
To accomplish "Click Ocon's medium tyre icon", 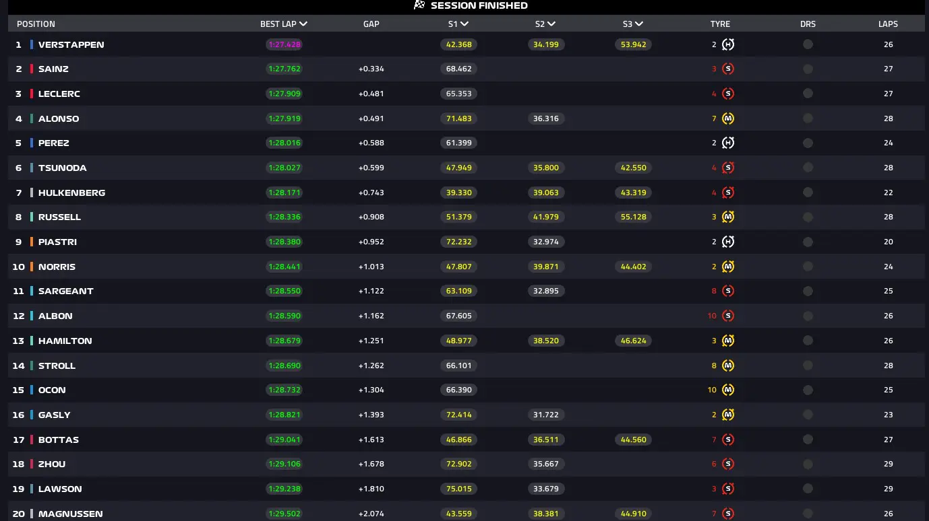I will click(x=728, y=390).
